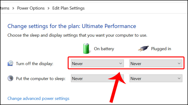Click the Put the computer to sleep label
This screenshot has height=105, width=188.
(40, 79)
